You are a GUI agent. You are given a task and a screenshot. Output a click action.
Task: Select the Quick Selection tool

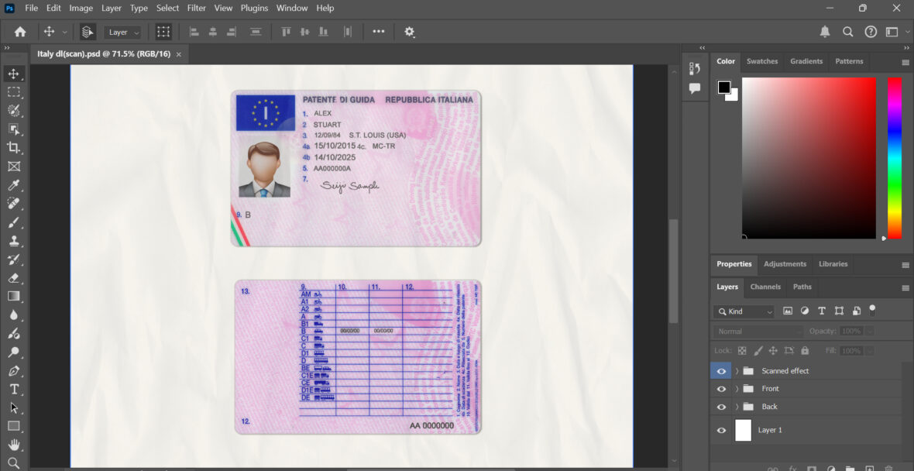coord(14,111)
